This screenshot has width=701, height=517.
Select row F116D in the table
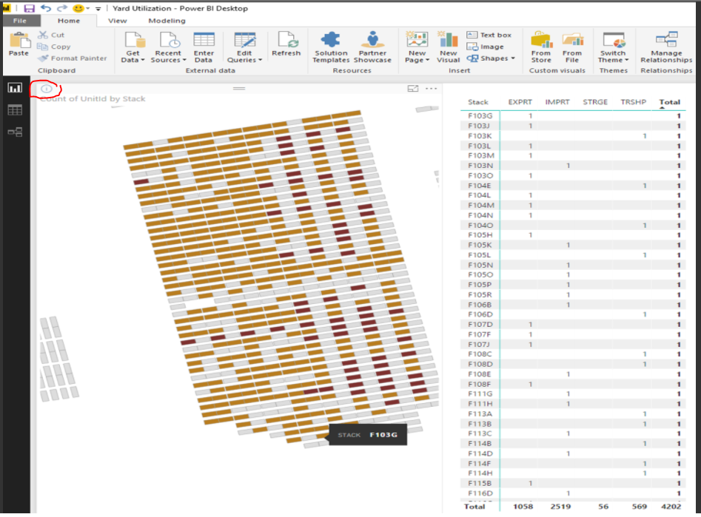[x=573, y=493]
